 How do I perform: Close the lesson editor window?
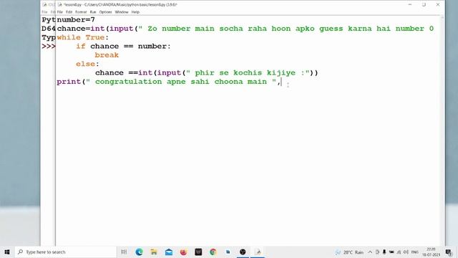point(438,5)
